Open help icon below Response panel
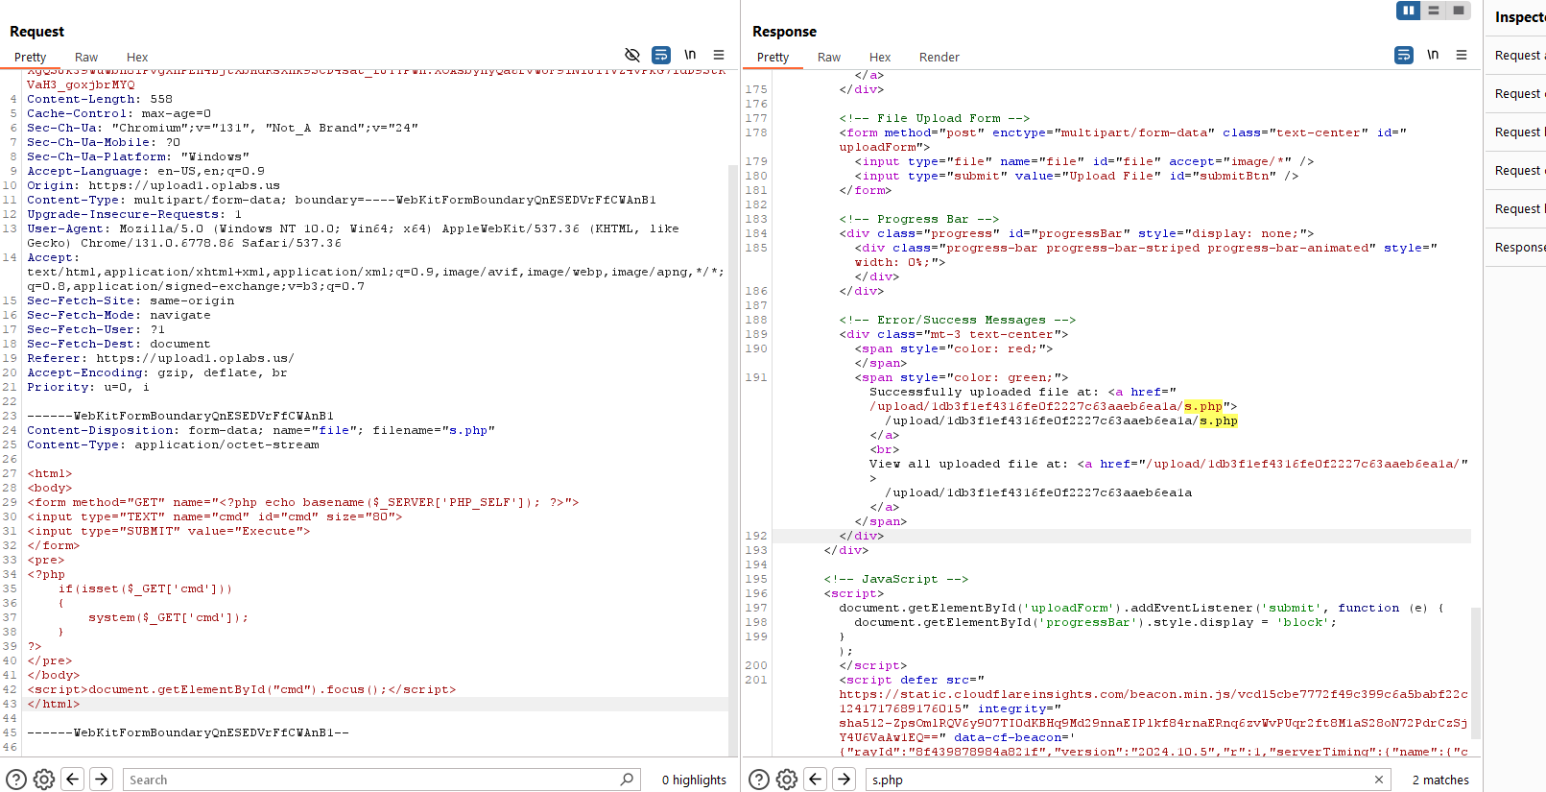This screenshot has height=792, width=1546. tap(759, 780)
